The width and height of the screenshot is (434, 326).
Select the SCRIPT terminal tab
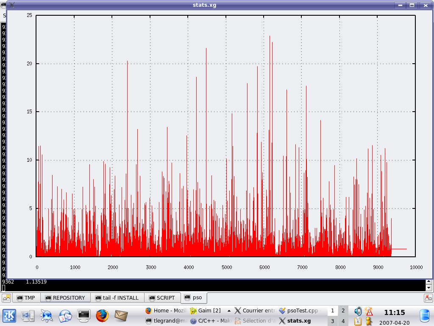(x=162, y=298)
